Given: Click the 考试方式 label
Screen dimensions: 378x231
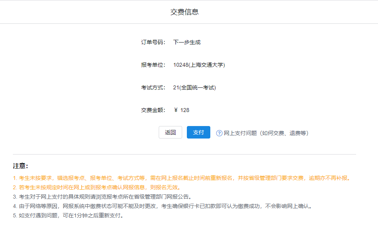Looking at the screenshot, I should (x=153, y=87).
